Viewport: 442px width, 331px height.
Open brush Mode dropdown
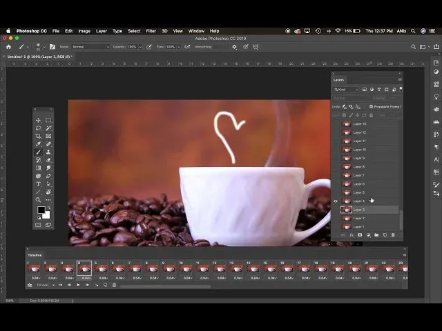tap(90, 47)
